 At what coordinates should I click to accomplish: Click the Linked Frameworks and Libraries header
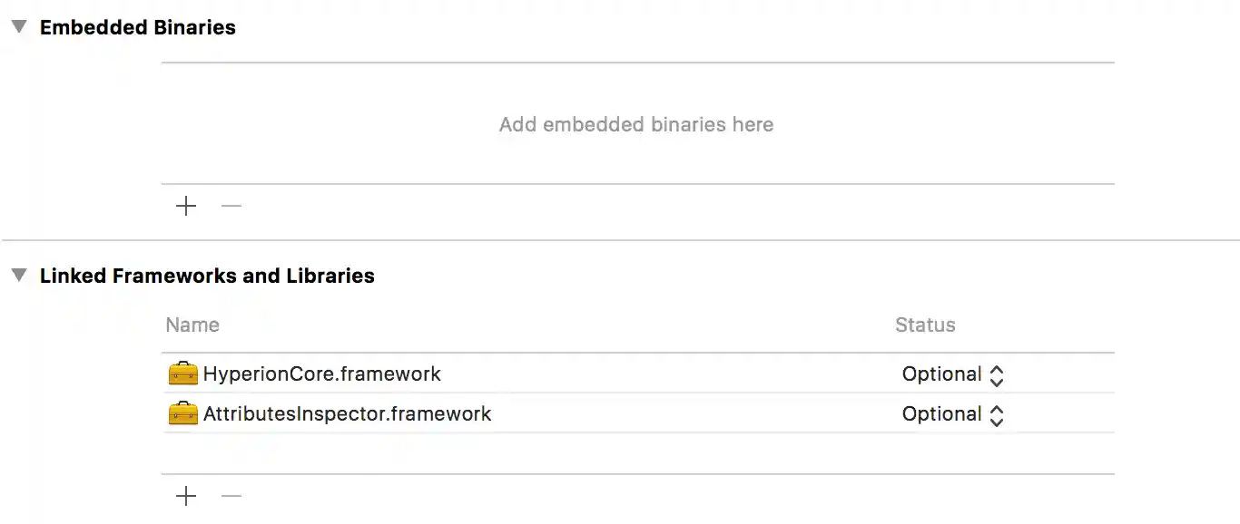pos(207,276)
